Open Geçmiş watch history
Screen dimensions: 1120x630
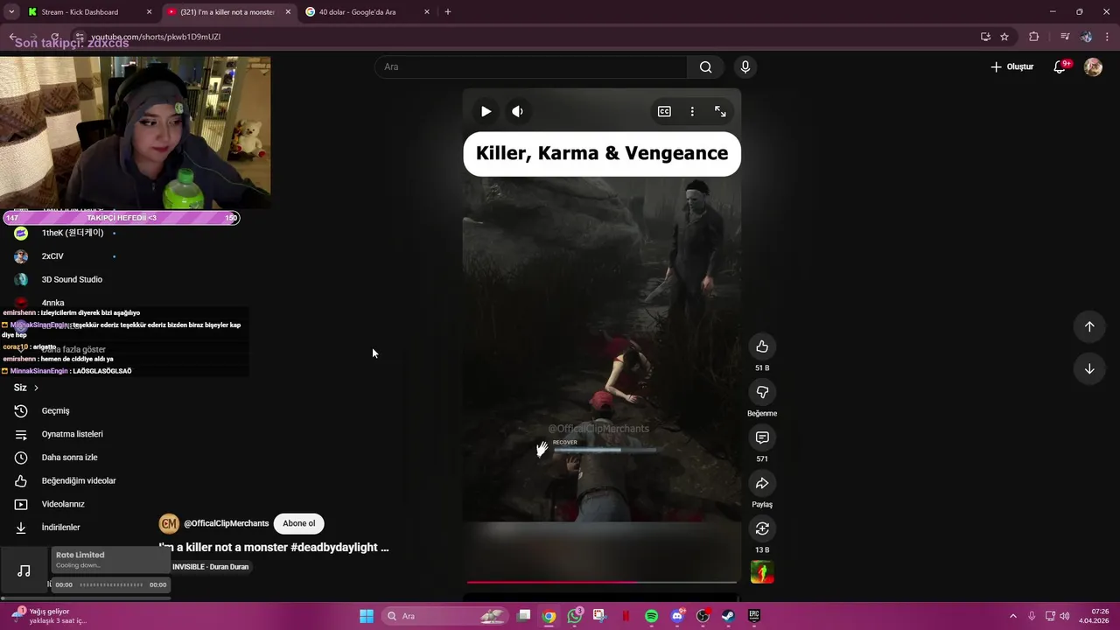tap(55, 411)
